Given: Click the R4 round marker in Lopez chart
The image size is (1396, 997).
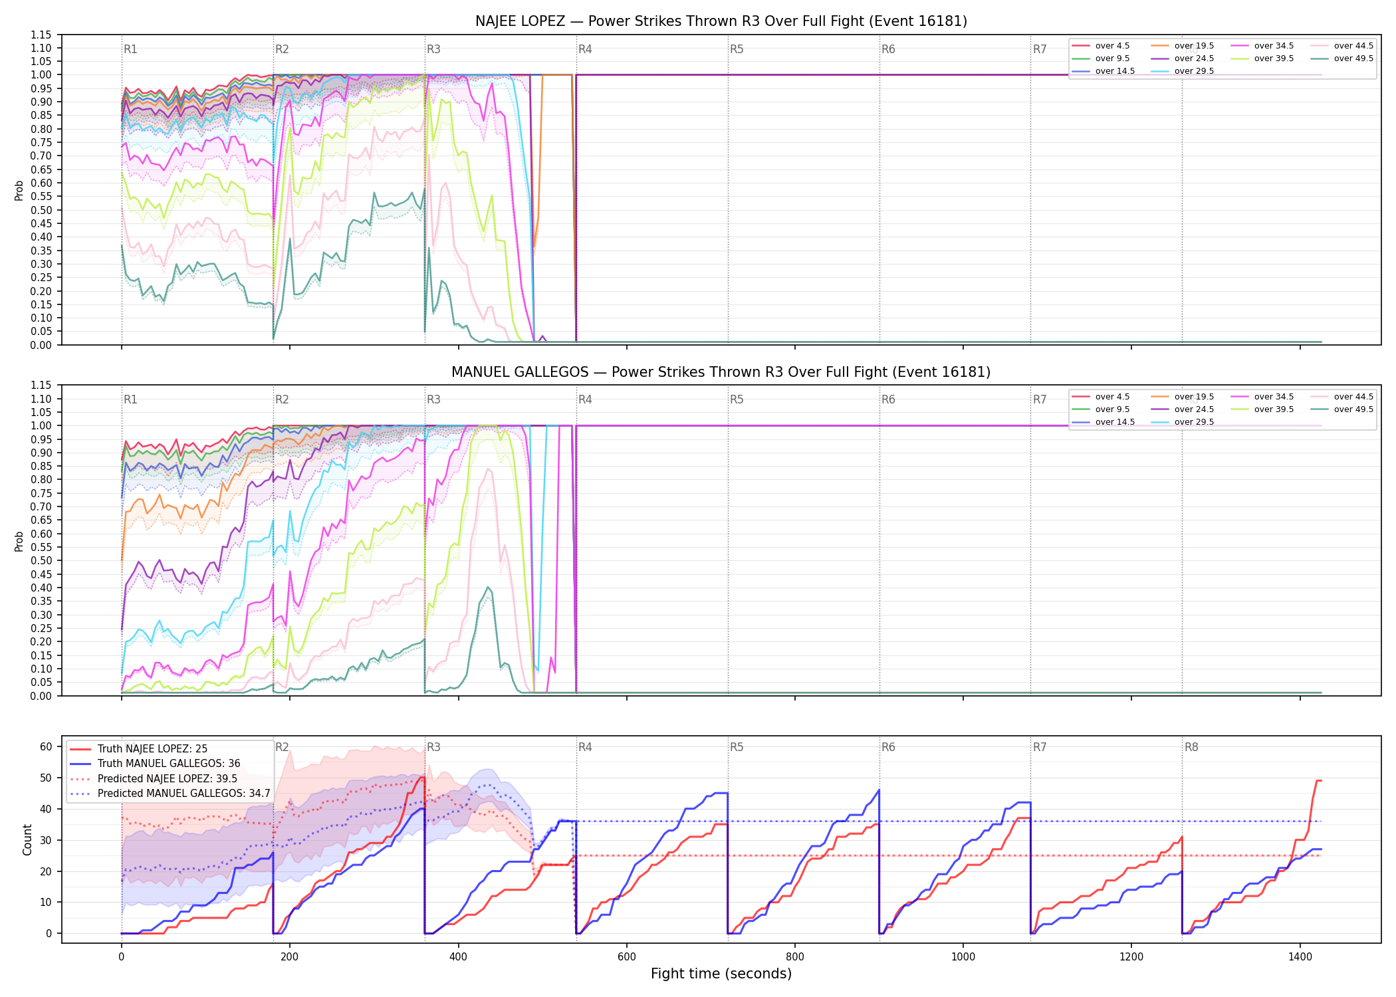Looking at the screenshot, I should tap(585, 49).
